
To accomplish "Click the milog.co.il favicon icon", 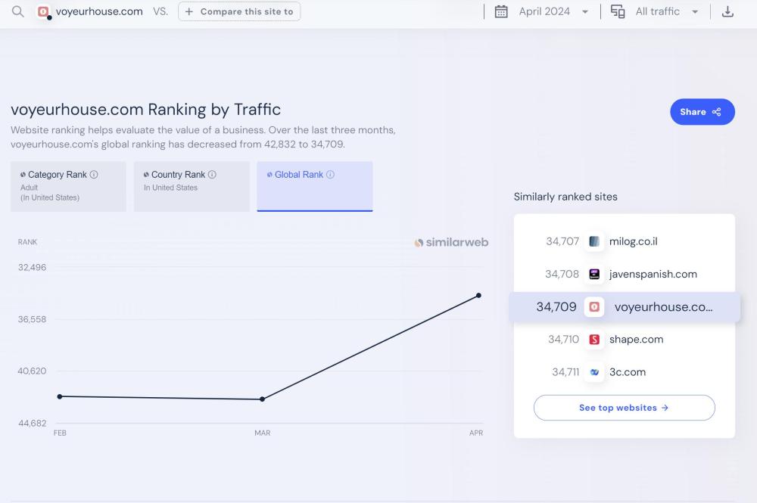I will (x=594, y=241).
